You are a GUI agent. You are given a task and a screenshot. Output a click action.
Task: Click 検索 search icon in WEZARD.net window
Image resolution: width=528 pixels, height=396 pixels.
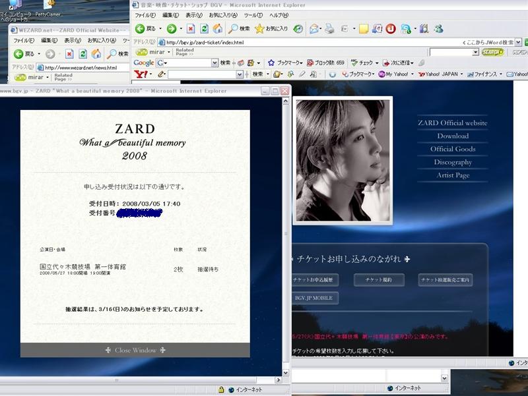117,54
